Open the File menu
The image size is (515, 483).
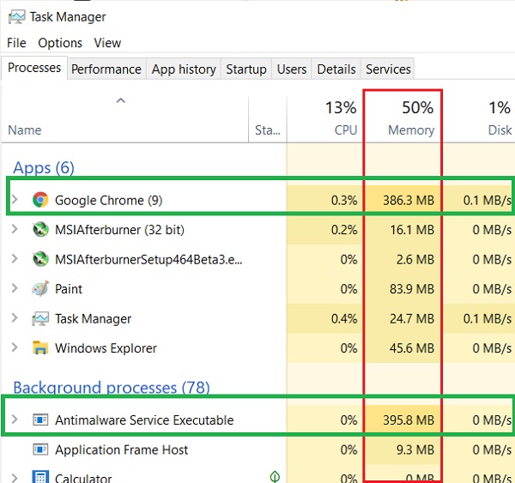tap(16, 43)
